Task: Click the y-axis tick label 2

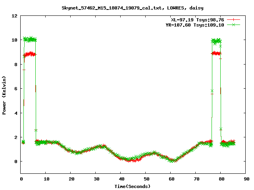Action: 16,137
